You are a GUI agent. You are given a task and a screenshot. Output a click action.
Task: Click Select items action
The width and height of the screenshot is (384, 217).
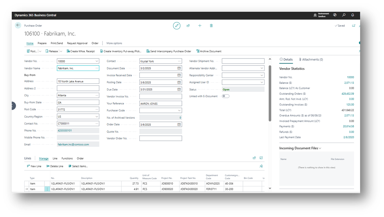click(x=78, y=166)
